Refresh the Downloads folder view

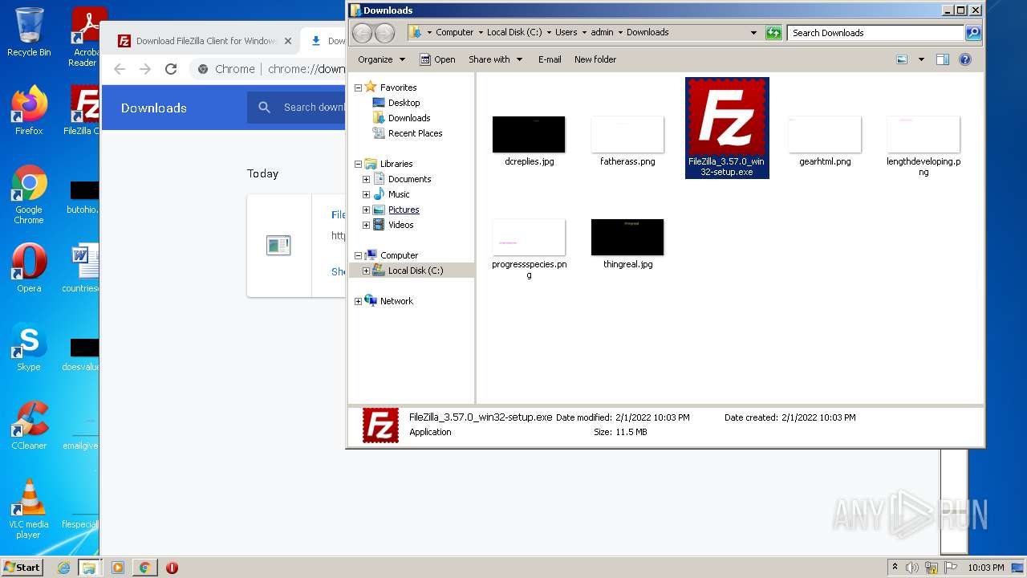pos(773,33)
